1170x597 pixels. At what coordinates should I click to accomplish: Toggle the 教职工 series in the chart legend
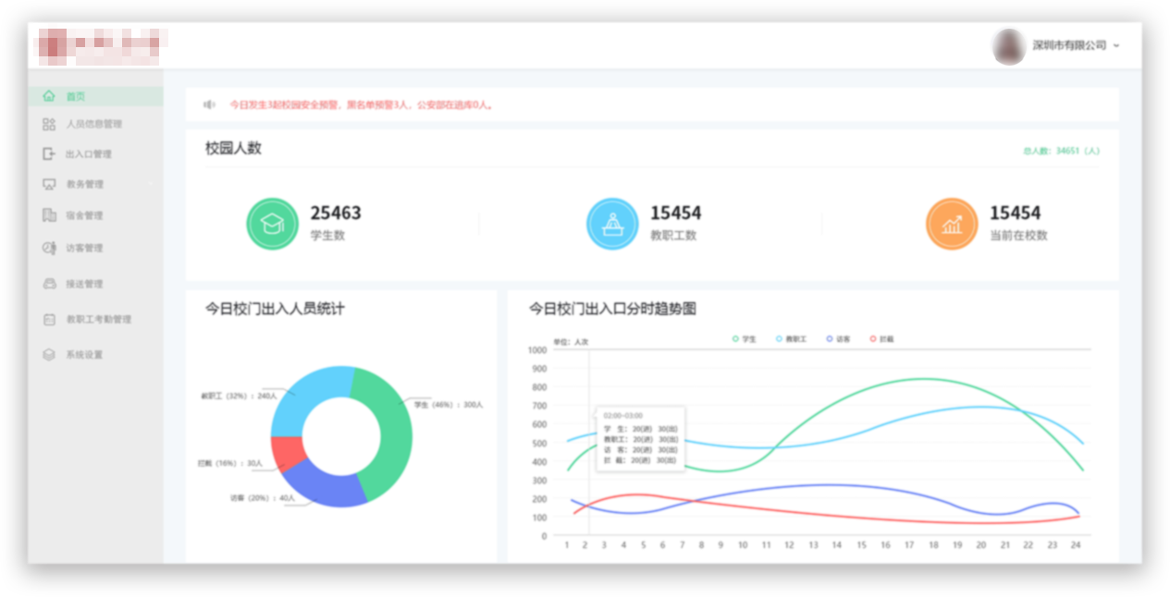click(791, 339)
